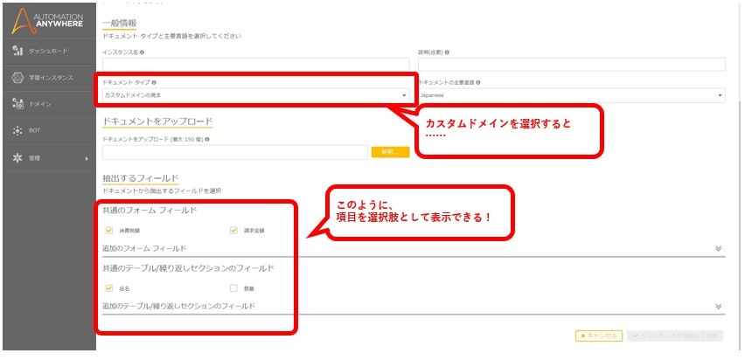Show info icon for ドキュメントをアップロード limit
The image size is (745, 360).
(207, 140)
